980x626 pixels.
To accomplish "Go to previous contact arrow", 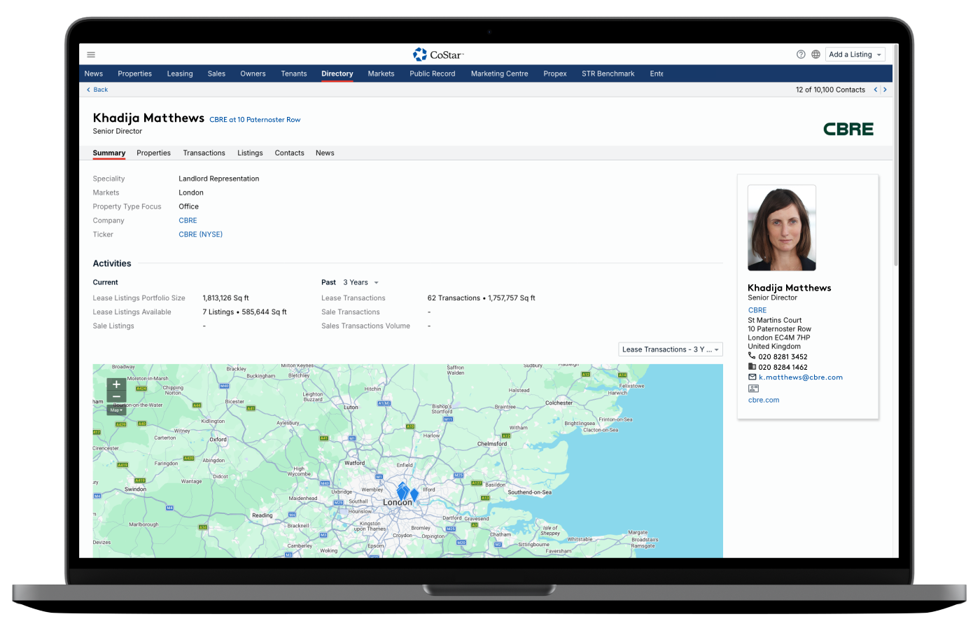I will tap(874, 90).
